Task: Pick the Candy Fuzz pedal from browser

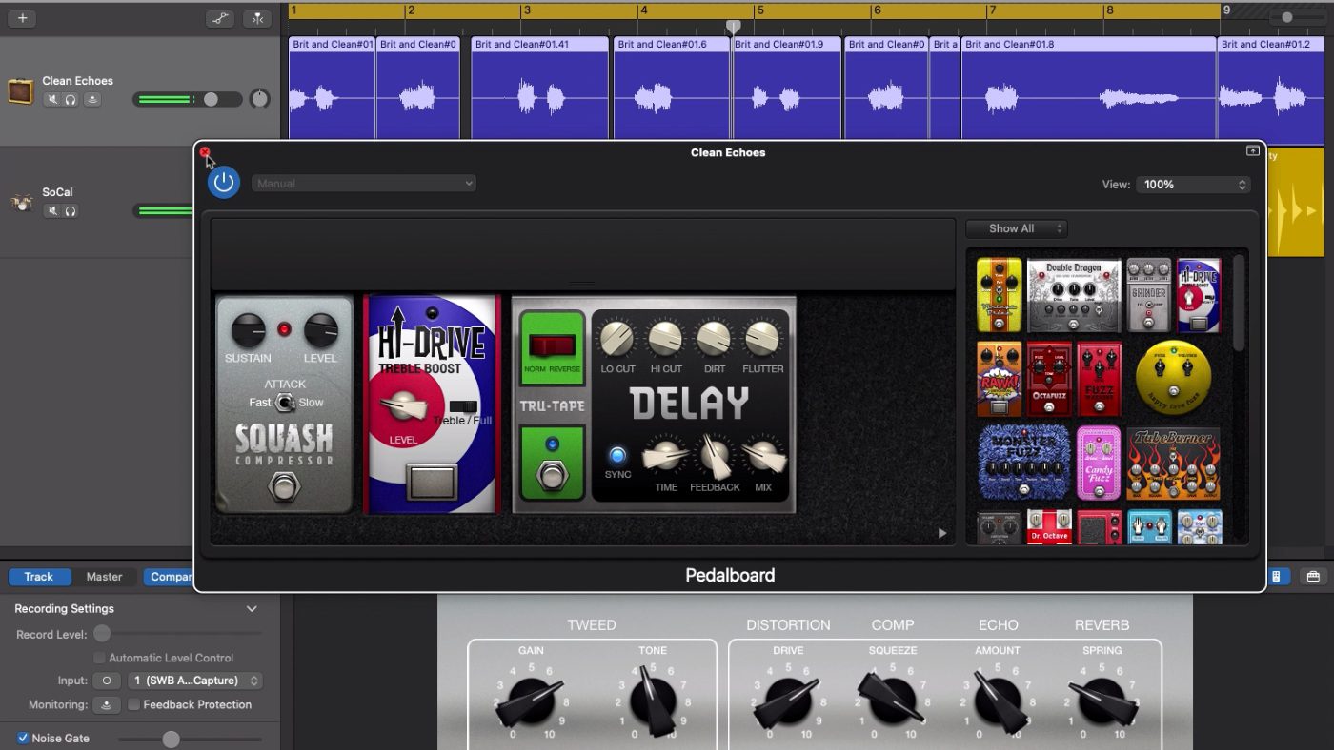Action: [x=1099, y=463]
